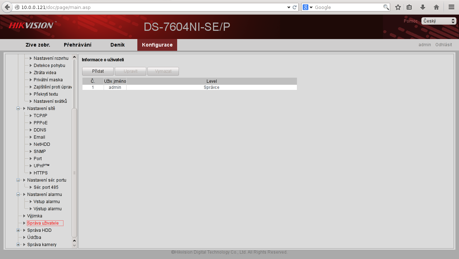Viewport: 459px width, 259px height.
Task: Open the HTTPS settings
Action: tap(41, 173)
